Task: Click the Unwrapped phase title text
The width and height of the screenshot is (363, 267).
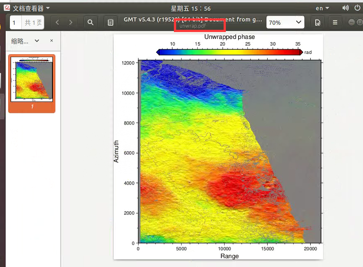Action: tap(229, 37)
